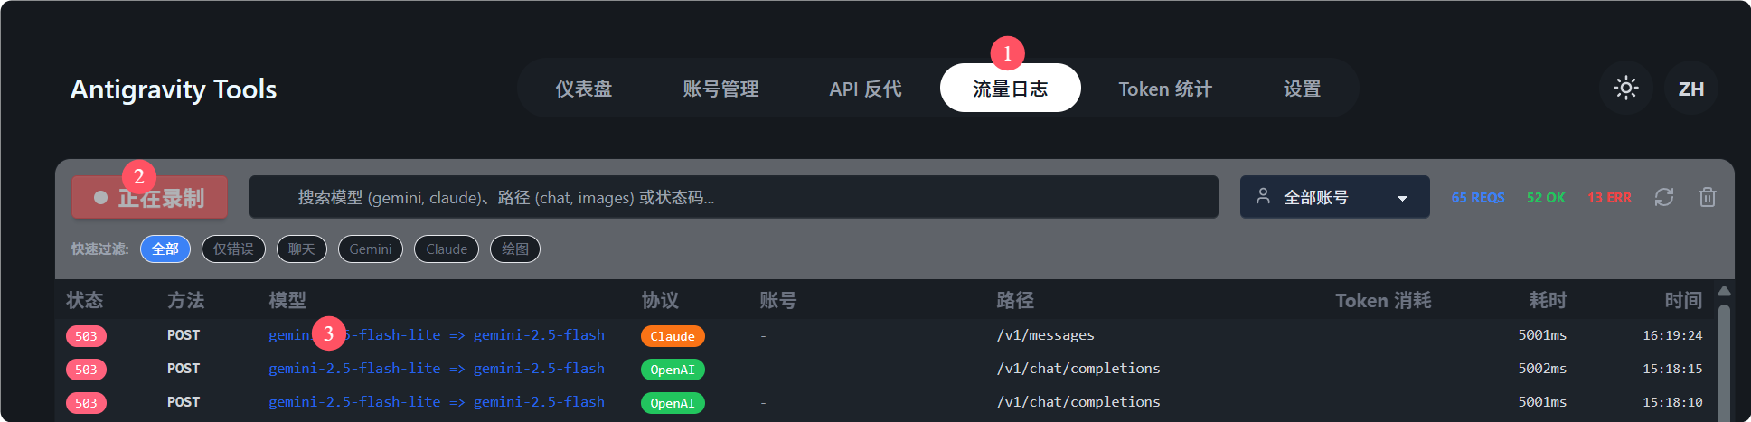Click the user icon in account selector

[1264, 196]
